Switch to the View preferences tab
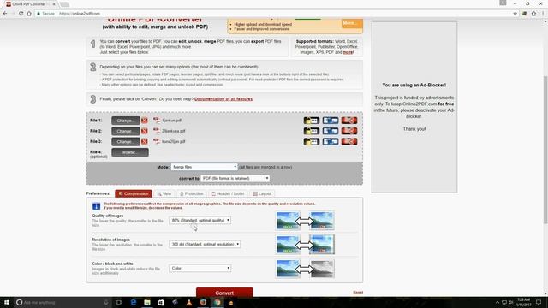 coord(164,193)
